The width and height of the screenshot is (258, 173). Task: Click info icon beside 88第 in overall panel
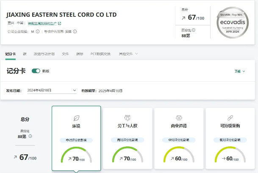point(30,136)
